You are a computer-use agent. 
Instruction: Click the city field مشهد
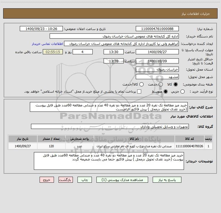tap(157, 77)
